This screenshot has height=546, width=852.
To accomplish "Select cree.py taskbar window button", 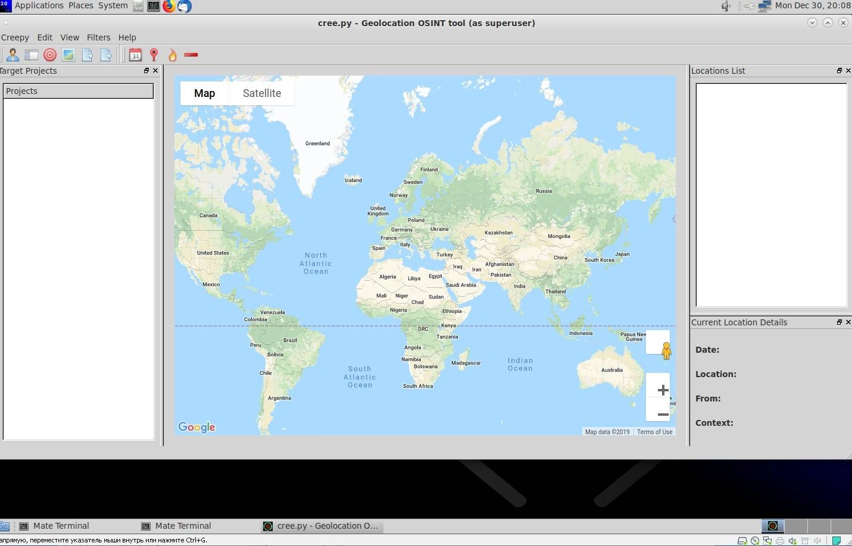I will tap(322, 526).
